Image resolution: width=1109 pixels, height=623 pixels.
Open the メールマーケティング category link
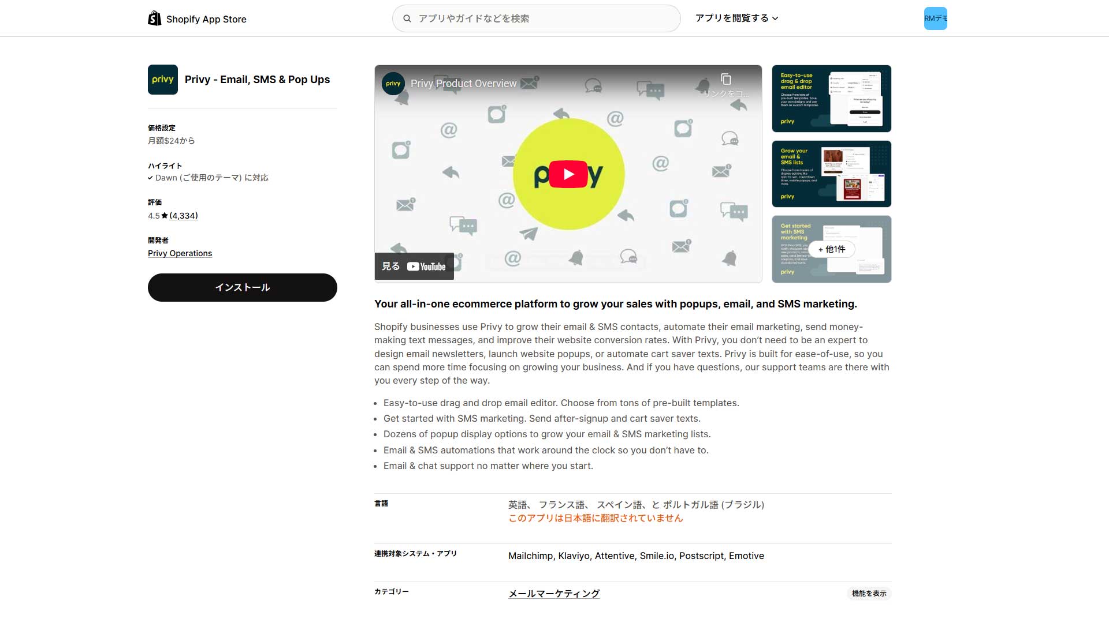coord(554,594)
